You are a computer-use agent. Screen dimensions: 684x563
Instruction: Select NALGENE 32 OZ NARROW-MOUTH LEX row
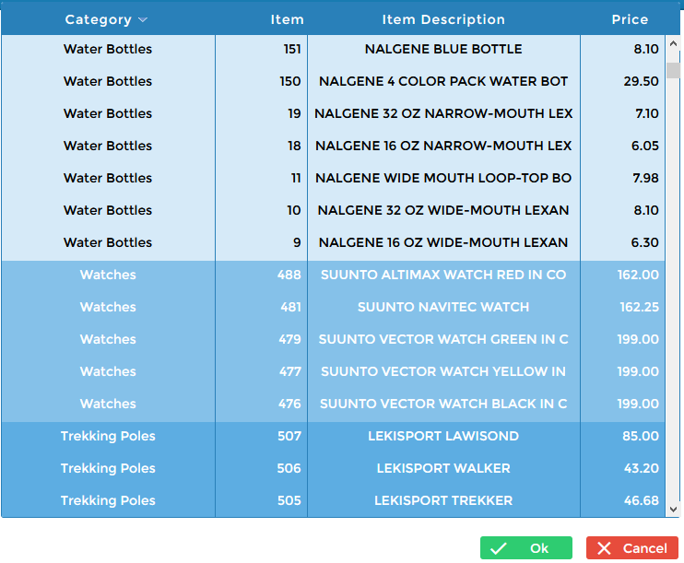tap(334, 113)
